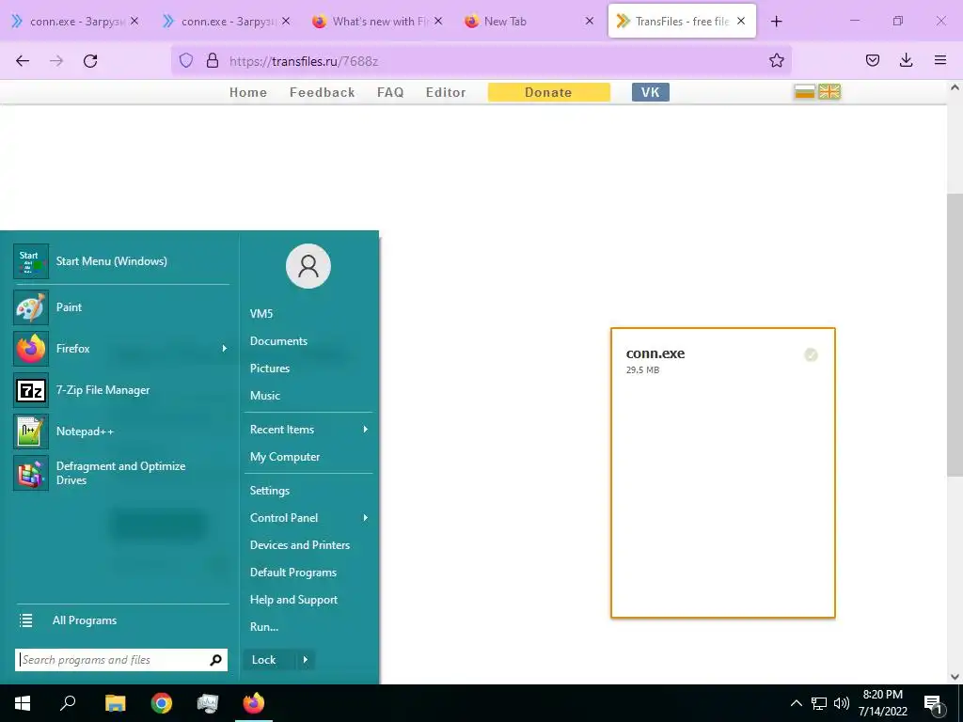Open Save to Pocket button
This screenshot has width=963, height=722.
coord(872,60)
